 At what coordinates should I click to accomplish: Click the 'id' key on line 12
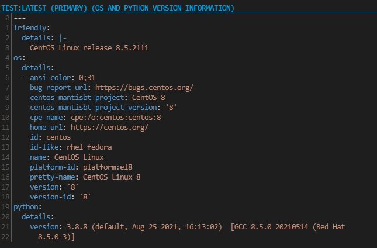[x=34, y=137]
